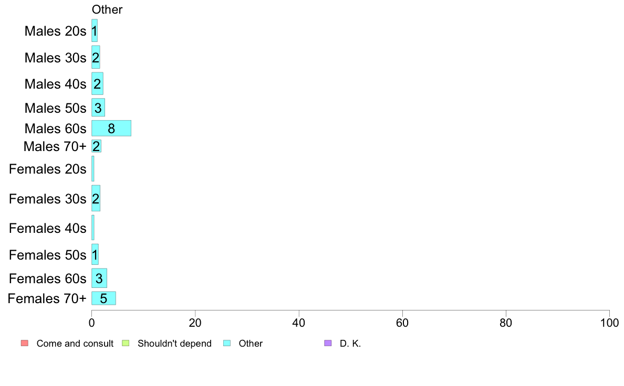Click the Males 50s bar showing 3
Screen dimensions: 624x386
click(x=98, y=108)
